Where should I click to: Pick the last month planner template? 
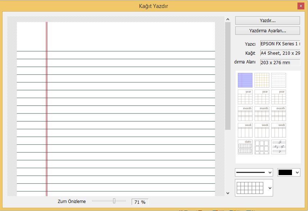click(279, 113)
